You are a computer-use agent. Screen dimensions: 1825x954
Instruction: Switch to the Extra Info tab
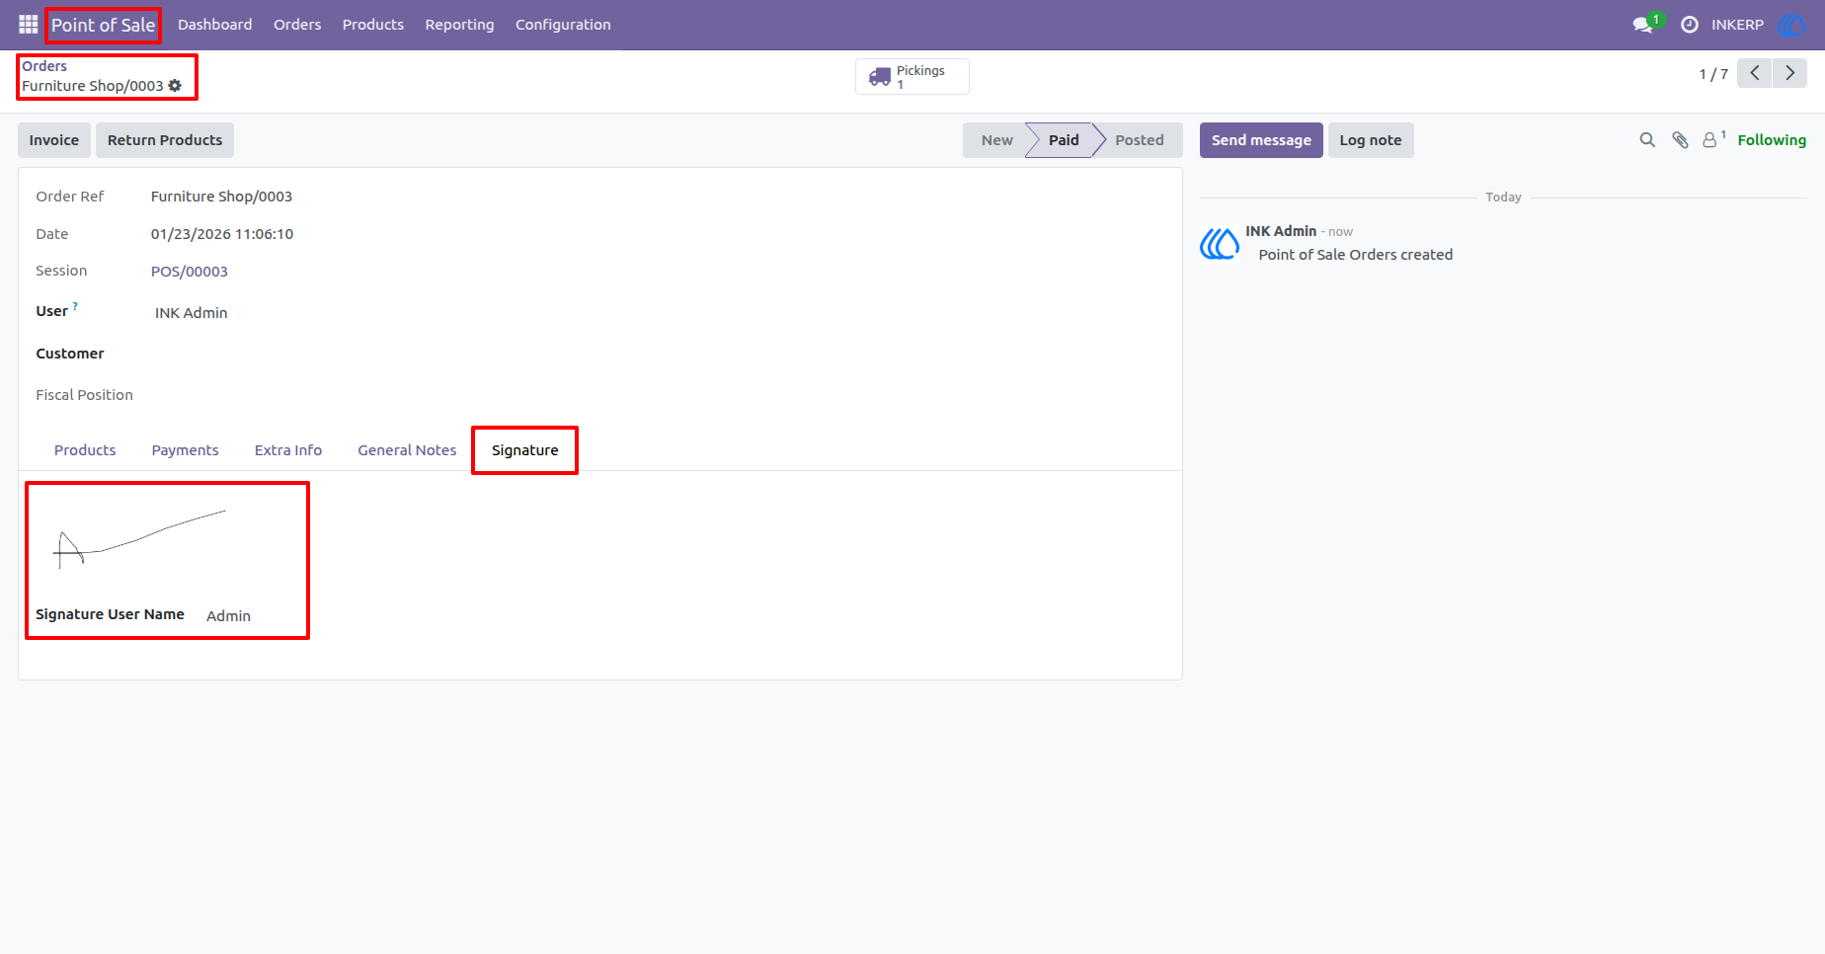click(x=288, y=450)
